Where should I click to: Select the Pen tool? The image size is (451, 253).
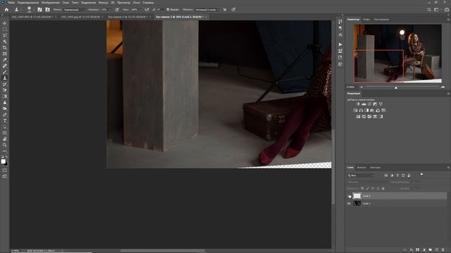5,115
